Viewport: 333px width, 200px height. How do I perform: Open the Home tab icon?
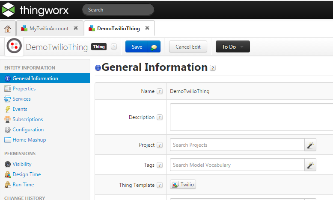click(8, 29)
